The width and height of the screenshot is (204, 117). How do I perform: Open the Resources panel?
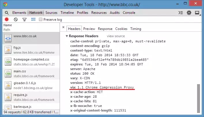click(99, 13)
